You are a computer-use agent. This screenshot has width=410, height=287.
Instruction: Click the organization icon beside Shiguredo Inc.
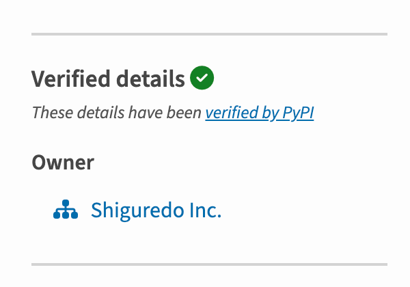[x=66, y=210]
